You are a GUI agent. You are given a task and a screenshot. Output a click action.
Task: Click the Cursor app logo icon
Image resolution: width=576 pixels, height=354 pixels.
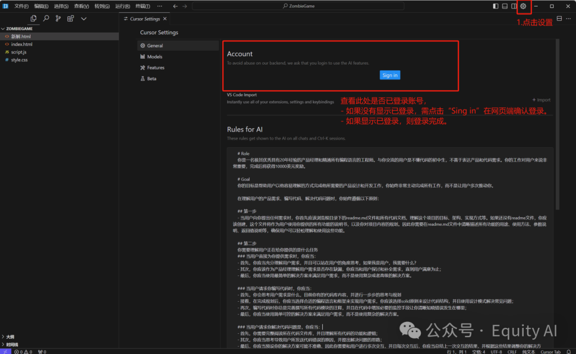coord(5,6)
